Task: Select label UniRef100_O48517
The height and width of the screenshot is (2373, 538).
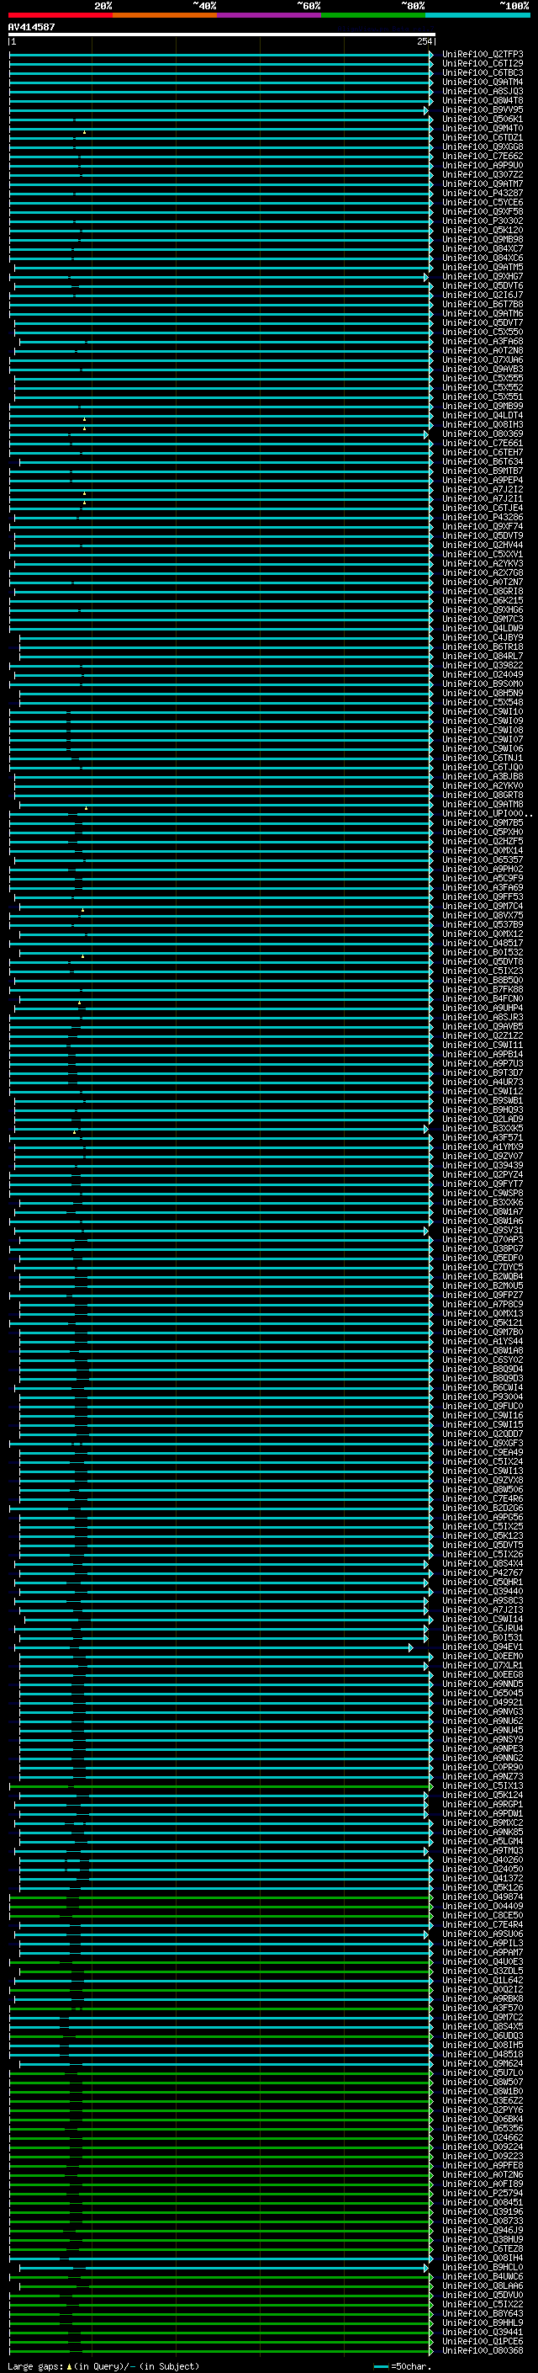Action: (482, 944)
